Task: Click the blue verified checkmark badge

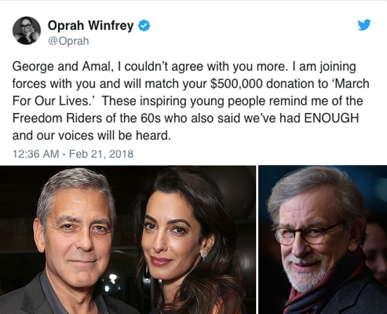Action: click(x=144, y=27)
